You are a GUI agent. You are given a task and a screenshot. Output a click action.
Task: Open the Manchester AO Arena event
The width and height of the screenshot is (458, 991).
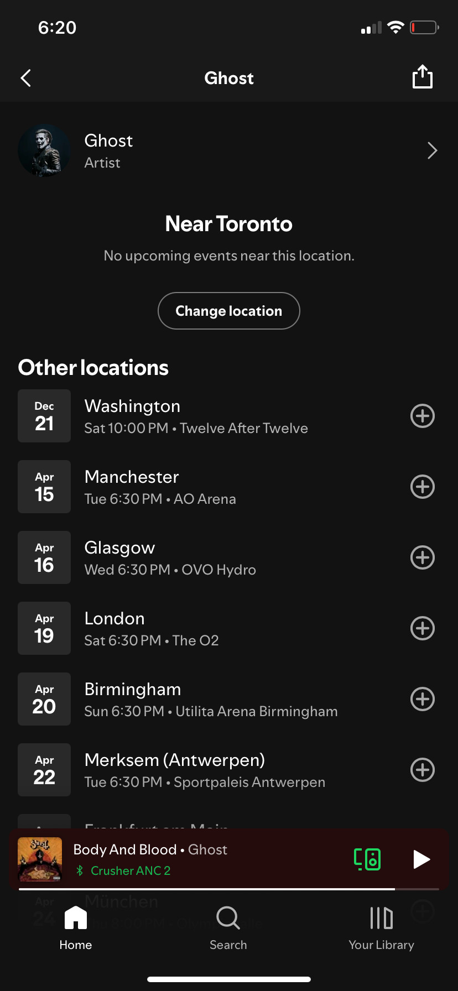210,487
